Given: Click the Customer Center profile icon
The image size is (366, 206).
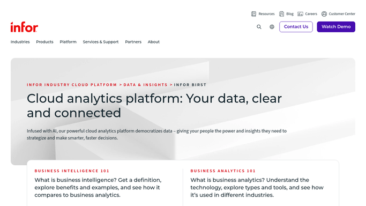Looking at the screenshot, I should [x=324, y=14].
